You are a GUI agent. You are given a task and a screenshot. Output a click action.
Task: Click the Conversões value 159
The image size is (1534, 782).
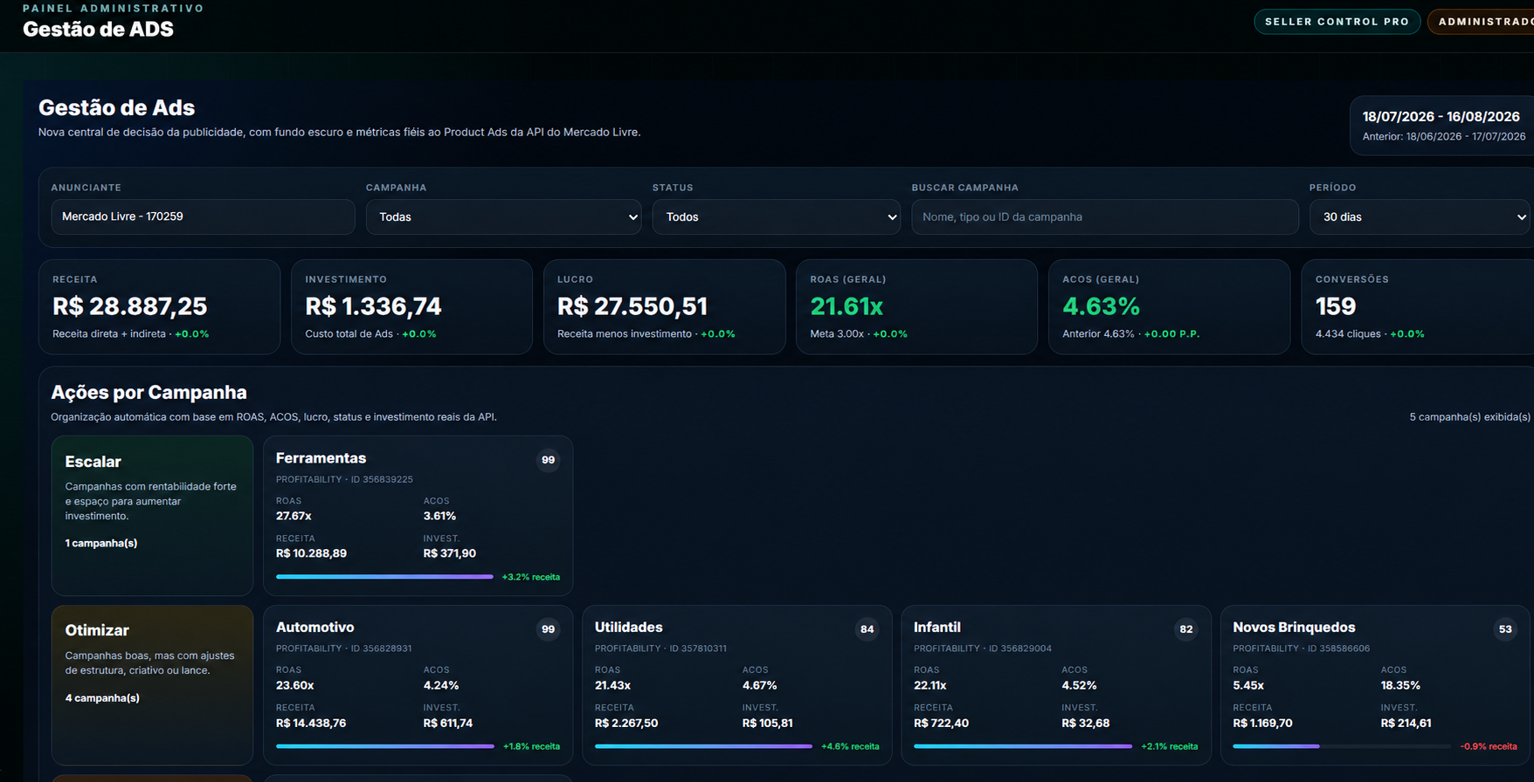point(1336,306)
